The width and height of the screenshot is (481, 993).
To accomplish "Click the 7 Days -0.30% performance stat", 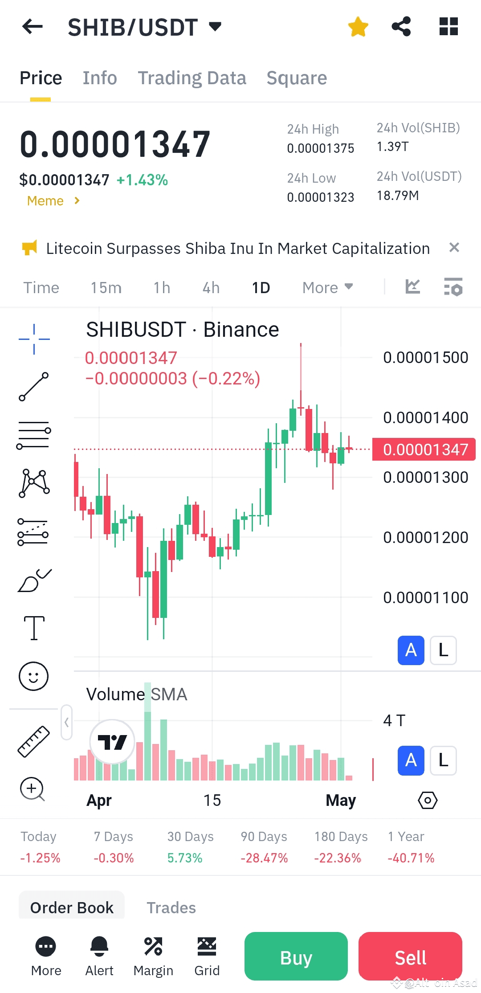I will (114, 847).
